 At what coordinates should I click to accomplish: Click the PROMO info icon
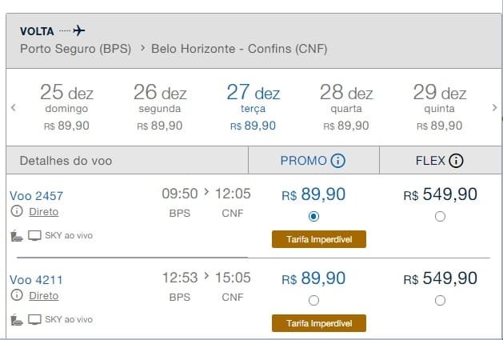click(x=338, y=161)
